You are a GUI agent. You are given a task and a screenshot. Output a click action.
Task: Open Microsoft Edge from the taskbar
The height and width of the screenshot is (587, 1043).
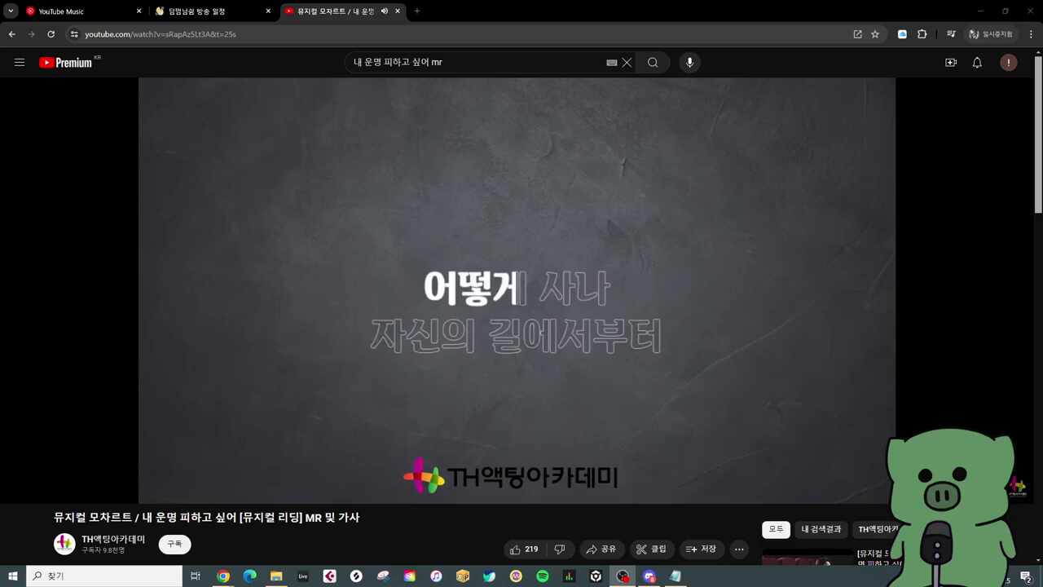coord(249,576)
